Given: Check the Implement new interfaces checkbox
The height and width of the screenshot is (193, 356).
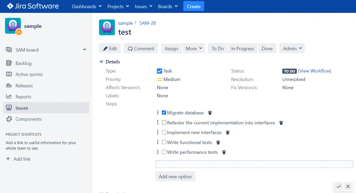Looking at the screenshot, I should (x=164, y=132).
